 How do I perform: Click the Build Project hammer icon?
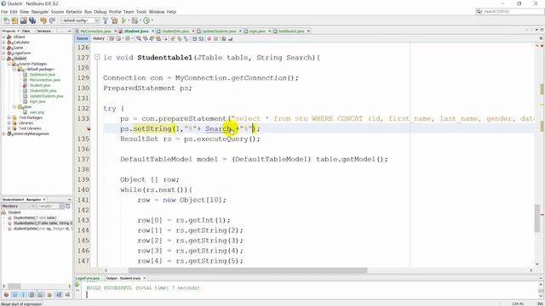(x=106, y=20)
